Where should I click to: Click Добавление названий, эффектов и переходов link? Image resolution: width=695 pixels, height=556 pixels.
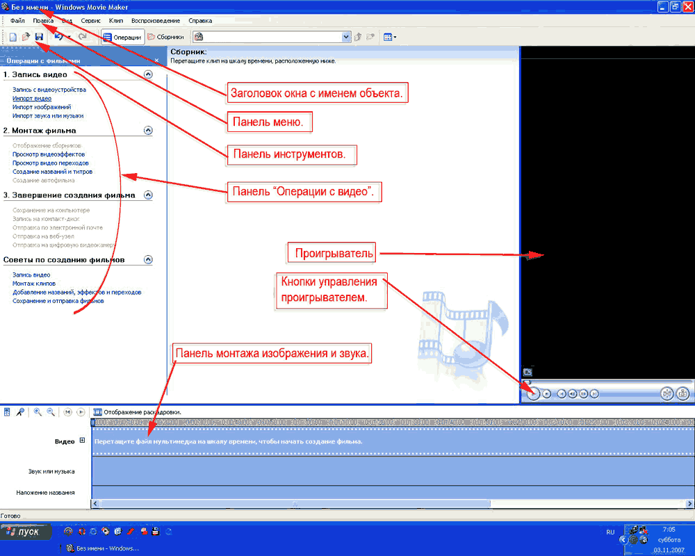pyautogui.click(x=76, y=292)
